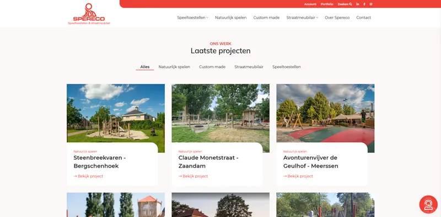This screenshot has height=217, width=441.
Task: Click the Natuurlijk spelen tag on Avonturenvijver card
Action: [295, 152]
